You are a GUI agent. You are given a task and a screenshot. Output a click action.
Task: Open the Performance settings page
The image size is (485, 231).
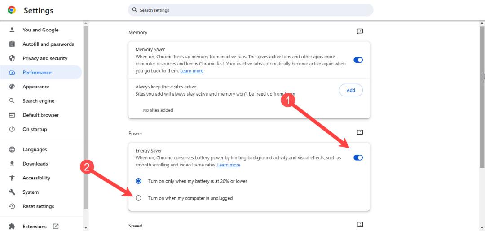tap(40, 73)
